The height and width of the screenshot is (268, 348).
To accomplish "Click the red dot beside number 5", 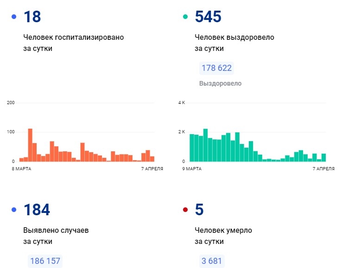I will point(185,210).
